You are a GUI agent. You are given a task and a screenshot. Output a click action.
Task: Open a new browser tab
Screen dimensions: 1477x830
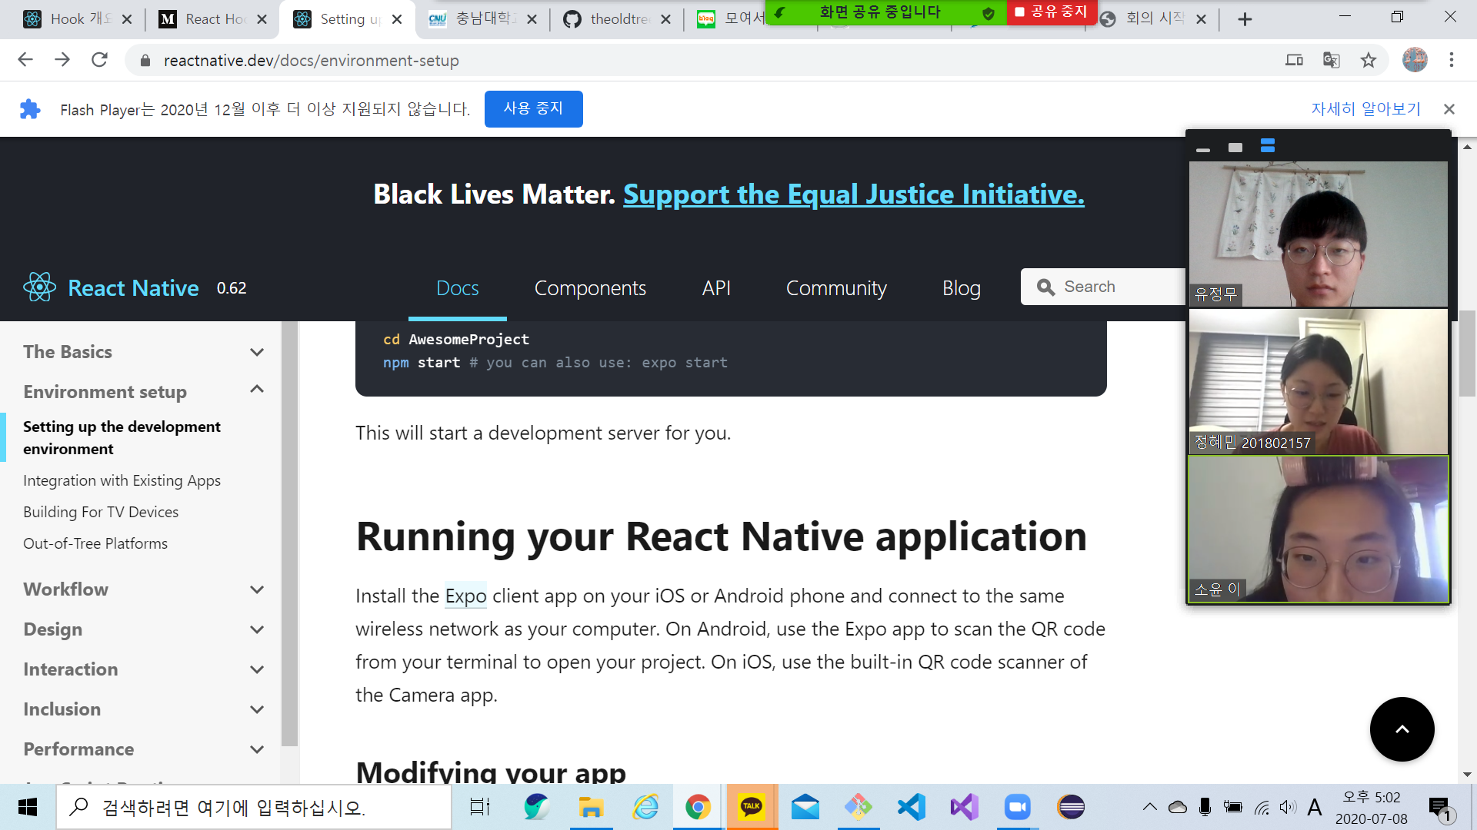(1245, 19)
